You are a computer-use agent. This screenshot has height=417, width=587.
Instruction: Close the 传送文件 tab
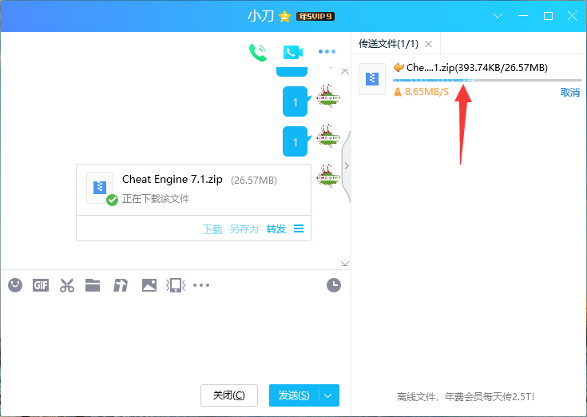click(x=428, y=44)
